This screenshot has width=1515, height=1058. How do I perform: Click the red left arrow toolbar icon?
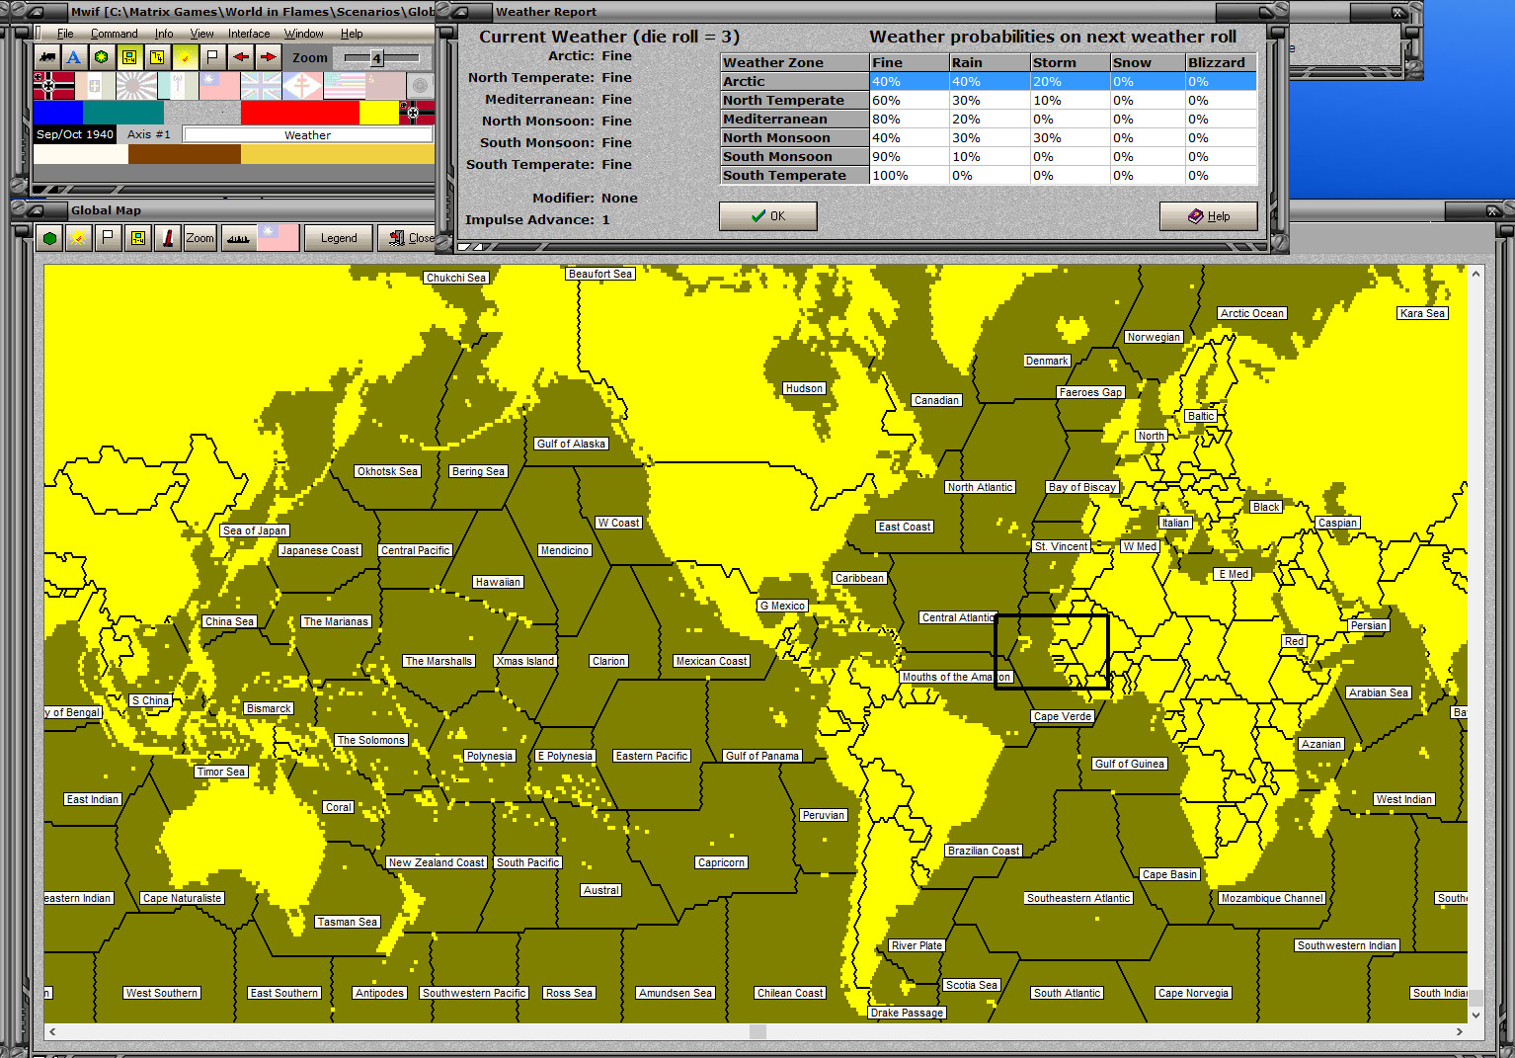pyautogui.click(x=240, y=57)
